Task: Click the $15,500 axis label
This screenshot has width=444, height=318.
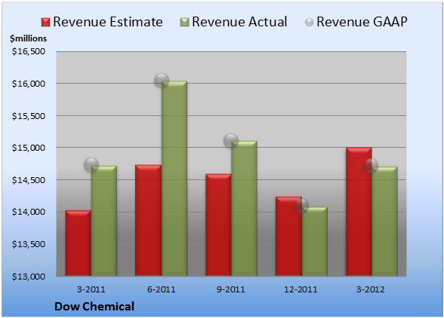Action: (29, 116)
